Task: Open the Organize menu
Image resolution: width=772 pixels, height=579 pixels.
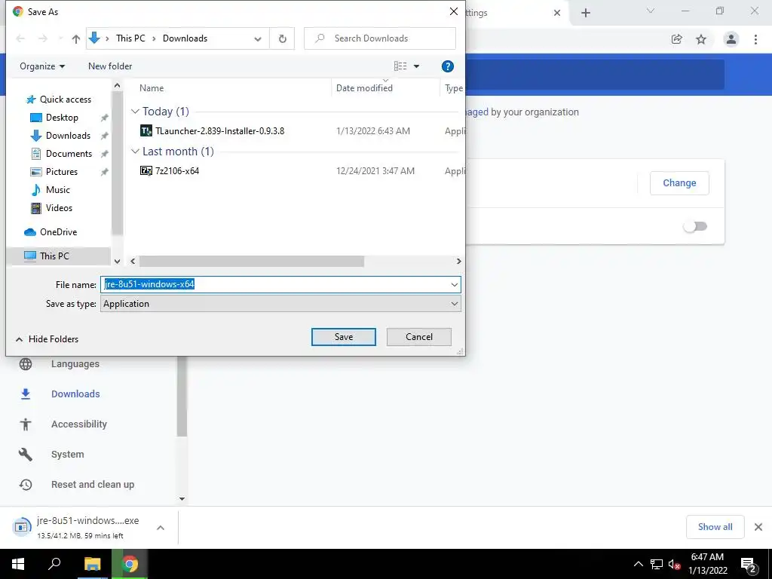Action: 42,66
